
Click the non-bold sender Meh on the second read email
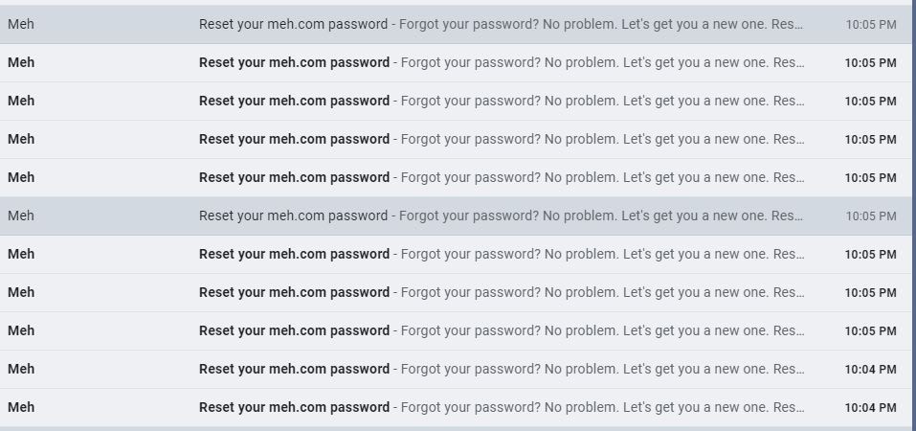coord(21,215)
